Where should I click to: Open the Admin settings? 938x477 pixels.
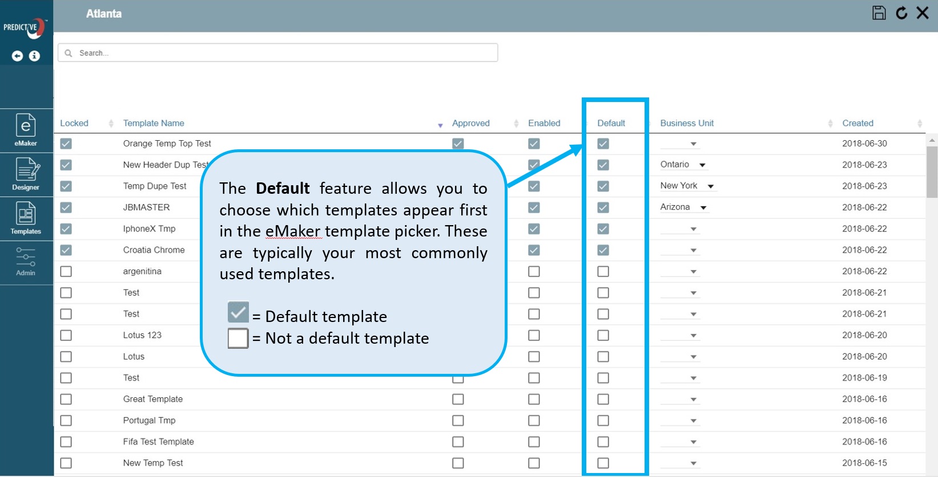[x=26, y=262]
